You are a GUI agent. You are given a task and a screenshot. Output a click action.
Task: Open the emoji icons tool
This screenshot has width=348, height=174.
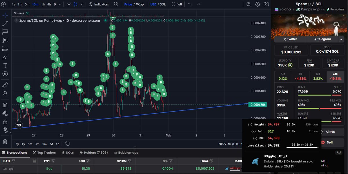point(5,74)
